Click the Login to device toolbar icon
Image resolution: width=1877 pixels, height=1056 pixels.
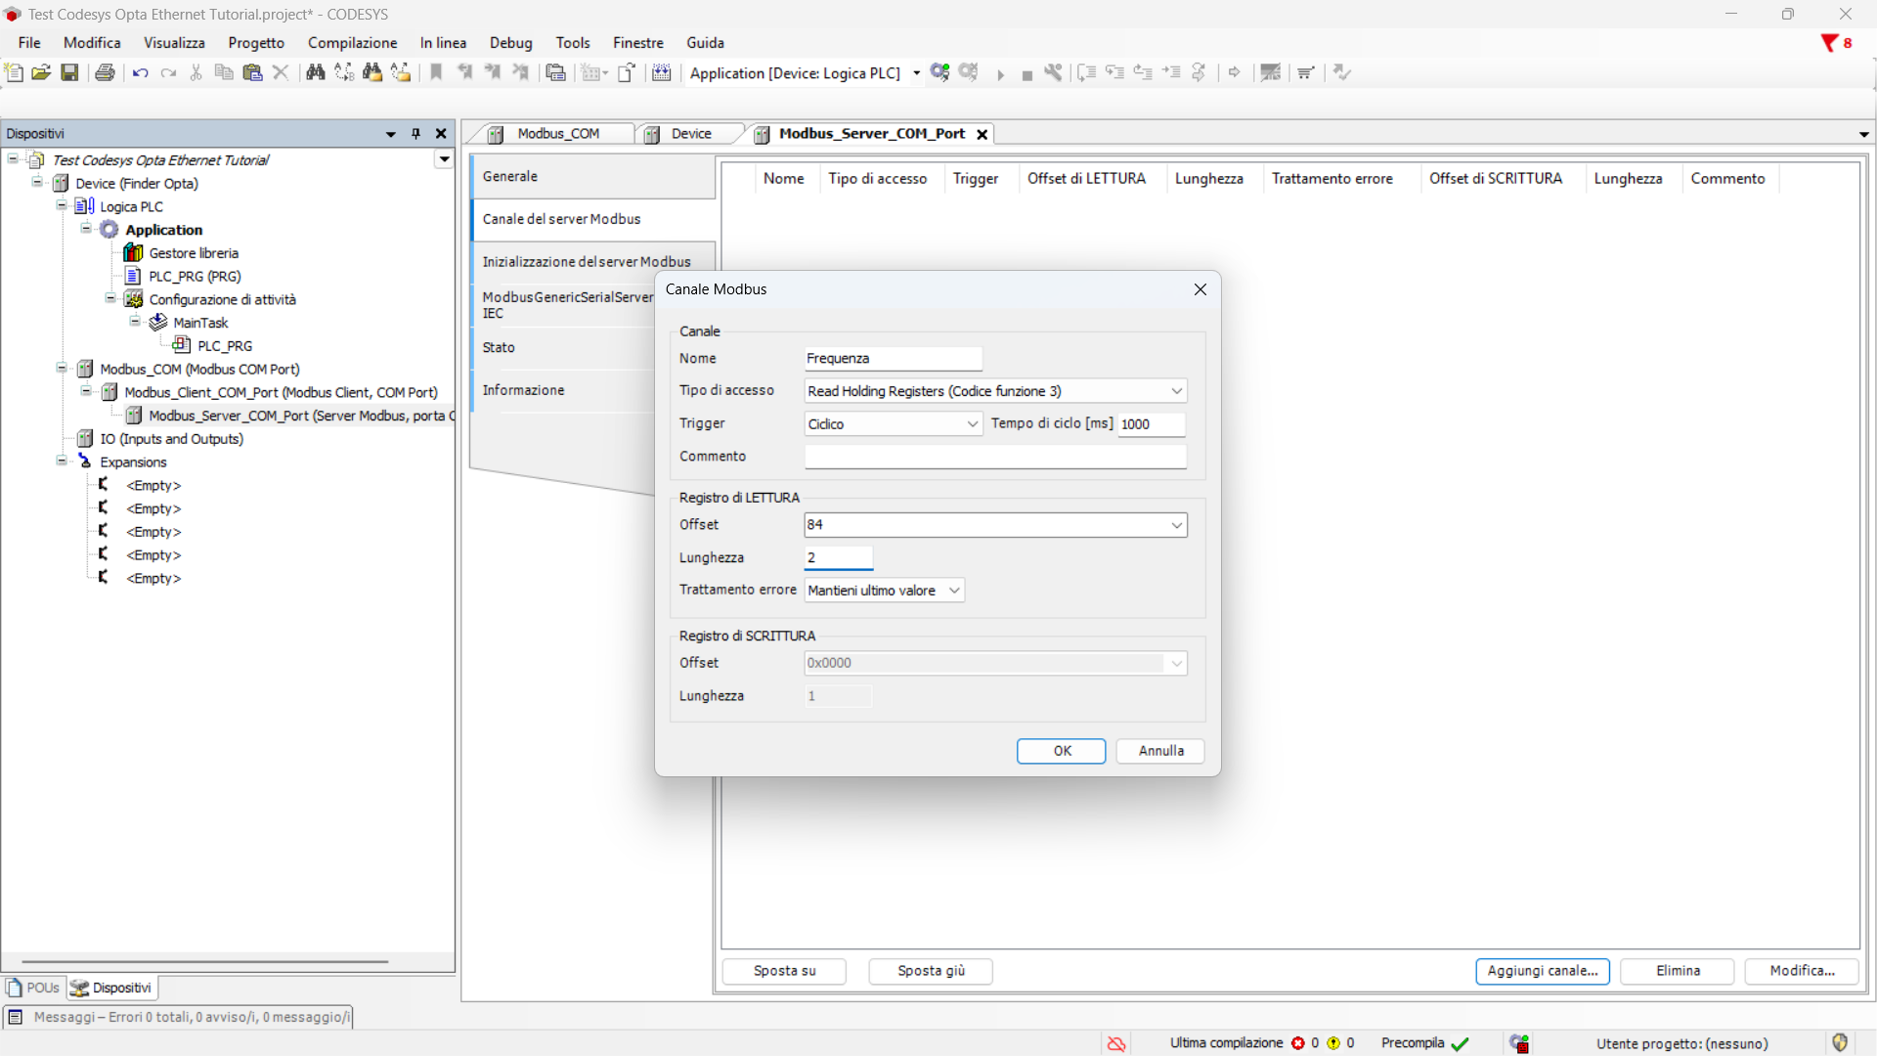click(939, 72)
